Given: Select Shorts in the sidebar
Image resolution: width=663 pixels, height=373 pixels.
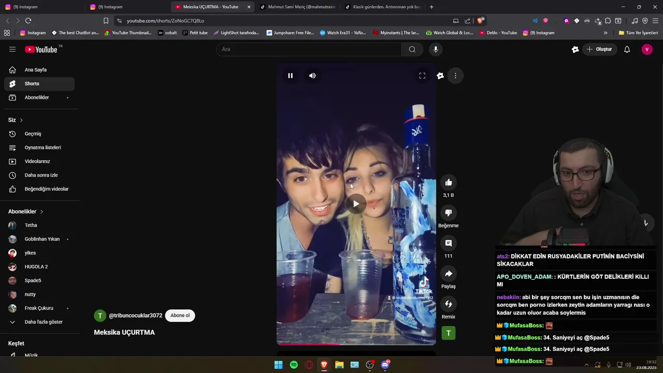Looking at the screenshot, I should click(39, 84).
